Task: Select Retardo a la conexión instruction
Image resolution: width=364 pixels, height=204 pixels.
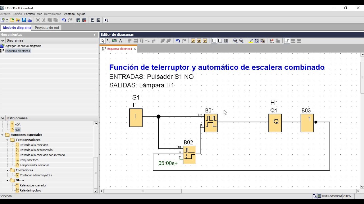Action: 34,145
